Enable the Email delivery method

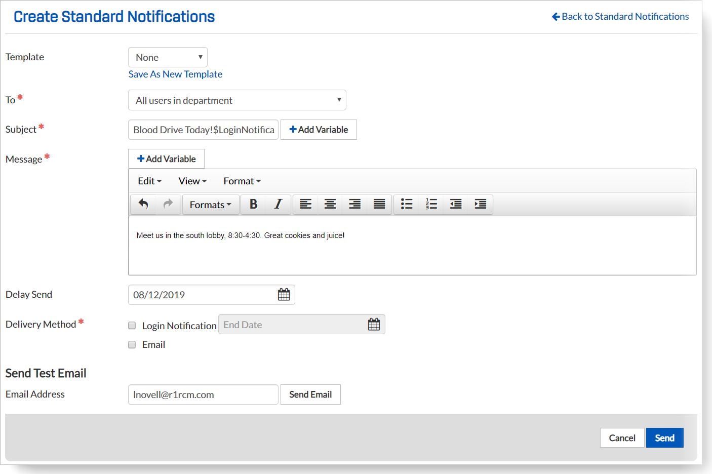132,344
